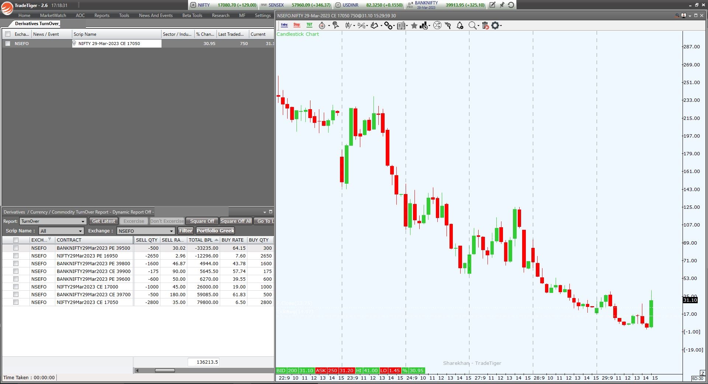Expand the magnifier zoom dropdown arrow

478,26
